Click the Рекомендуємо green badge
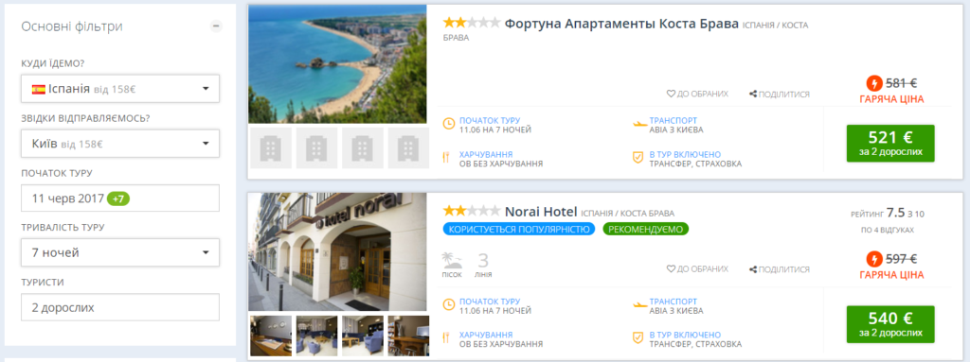The image size is (970, 362). pos(645,229)
